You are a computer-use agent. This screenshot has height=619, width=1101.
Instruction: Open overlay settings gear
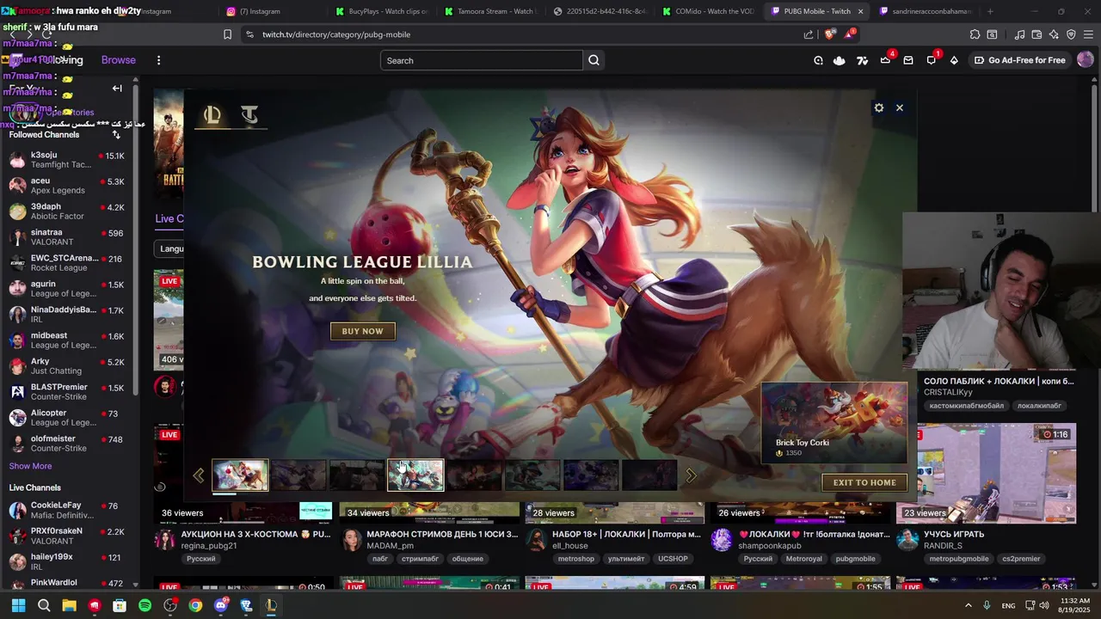(878, 107)
